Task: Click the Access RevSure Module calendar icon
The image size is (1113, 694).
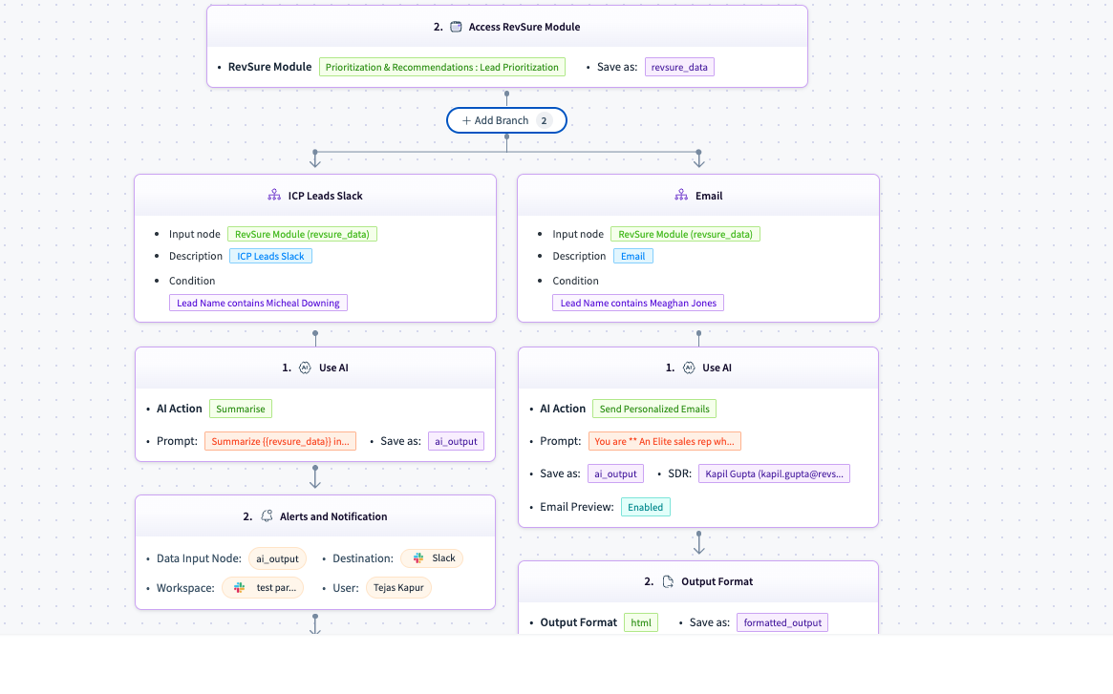Action: pyautogui.click(x=456, y=27)
